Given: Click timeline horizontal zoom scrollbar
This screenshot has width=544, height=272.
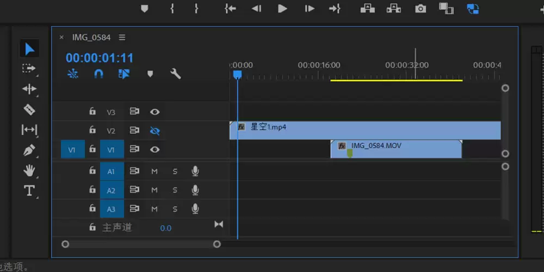Looking at the screenshot, I should click(x=141, y=244).
